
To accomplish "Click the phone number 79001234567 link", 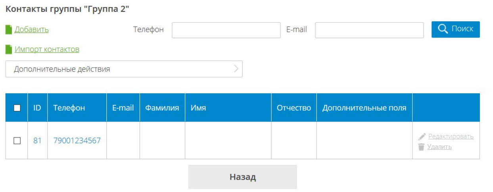I will point(77,141).
